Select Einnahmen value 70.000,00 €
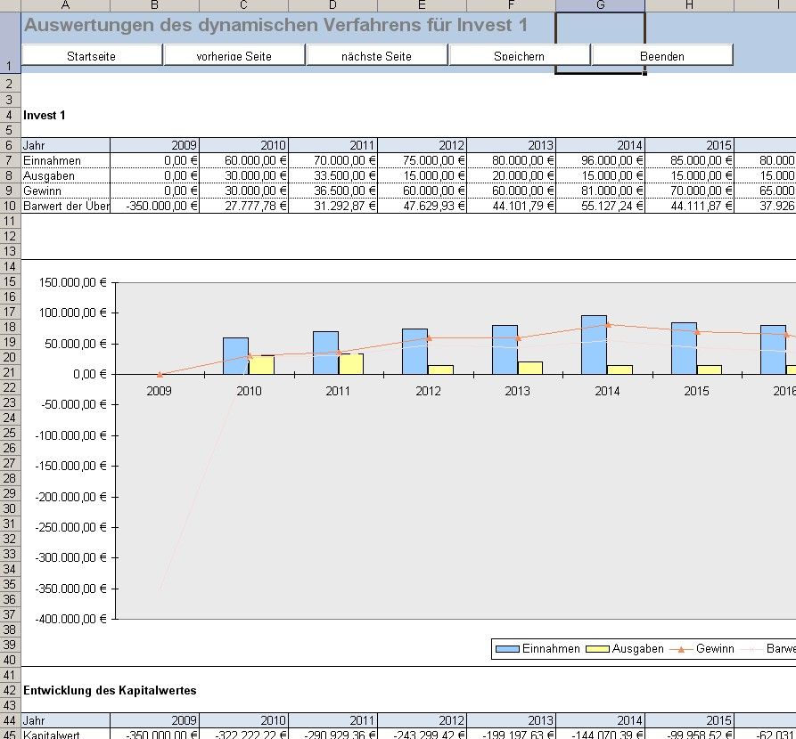Screen dimensions: 796x739 point(332,160)
